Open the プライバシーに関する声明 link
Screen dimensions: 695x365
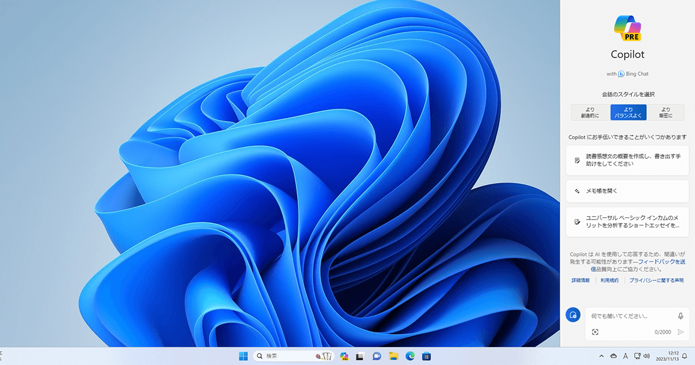[656, 280]
